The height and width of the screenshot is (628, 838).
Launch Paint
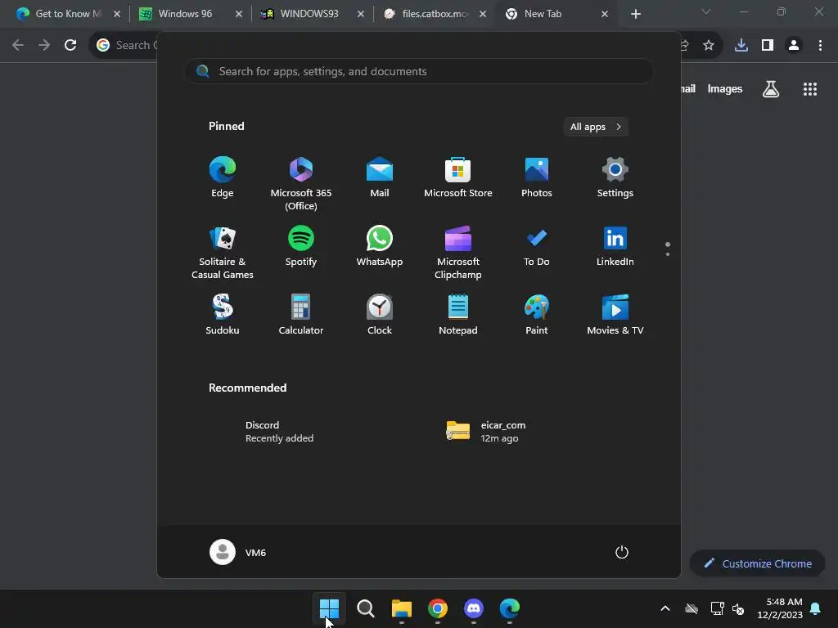[x=537, y=315]
